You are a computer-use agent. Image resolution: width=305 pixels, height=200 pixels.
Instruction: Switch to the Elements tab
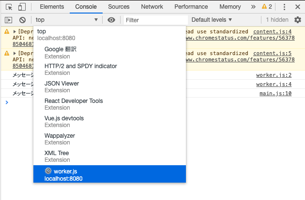(x=52, y=7)
